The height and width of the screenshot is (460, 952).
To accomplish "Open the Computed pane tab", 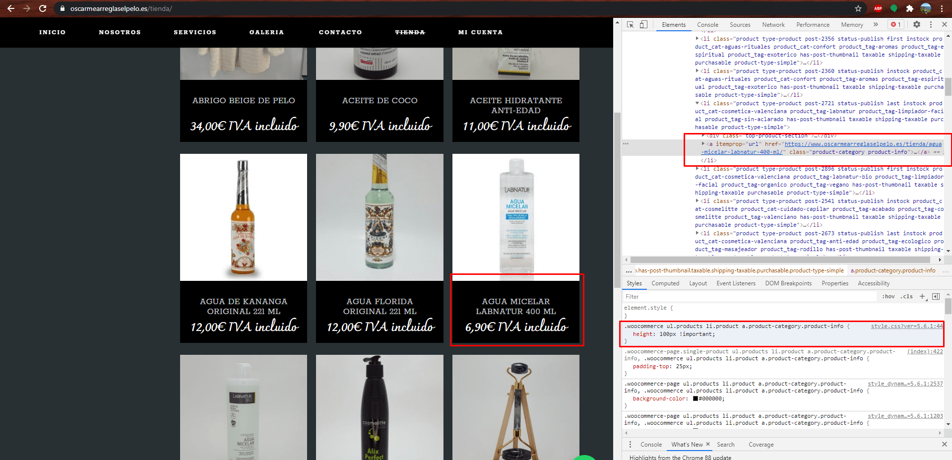I will (665, 283).
